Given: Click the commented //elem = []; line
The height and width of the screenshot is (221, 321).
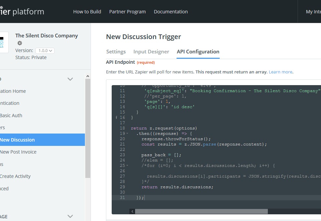Looking at the screenshot, I should (157, 160).
